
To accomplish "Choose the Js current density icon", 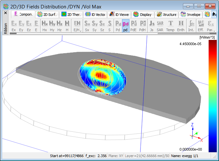I will [x=152, y=25].
